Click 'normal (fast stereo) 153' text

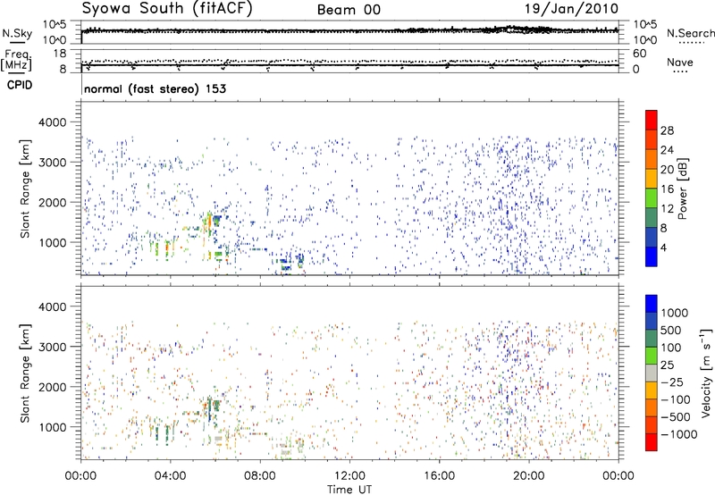(155, 88)
